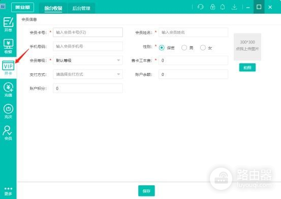The width and height of the screenshot is (281, 199).
Task: Focus the 手机号码 input field
Action: 88,47
